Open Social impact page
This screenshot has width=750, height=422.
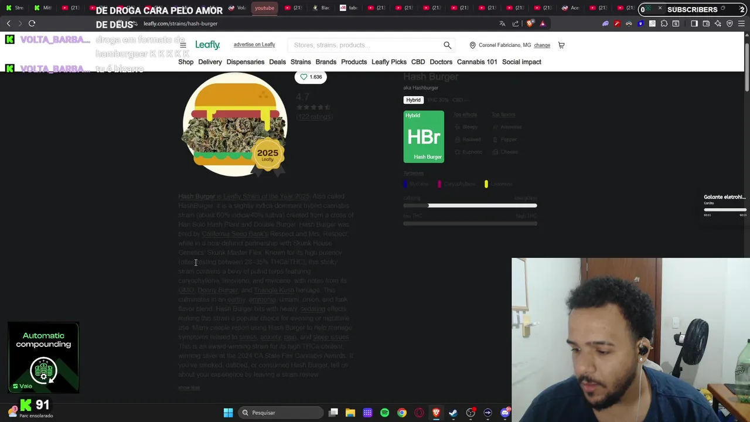(521, 62)
